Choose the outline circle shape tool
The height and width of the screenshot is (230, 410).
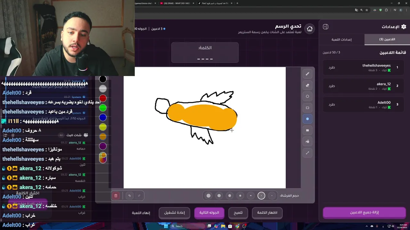tap(307, 96)
